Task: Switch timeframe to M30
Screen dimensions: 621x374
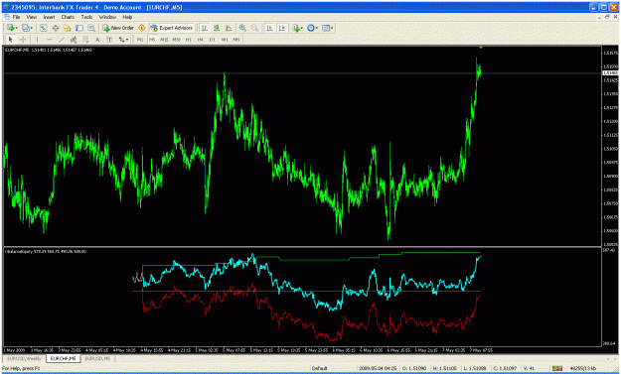Action: pos(176,39)
